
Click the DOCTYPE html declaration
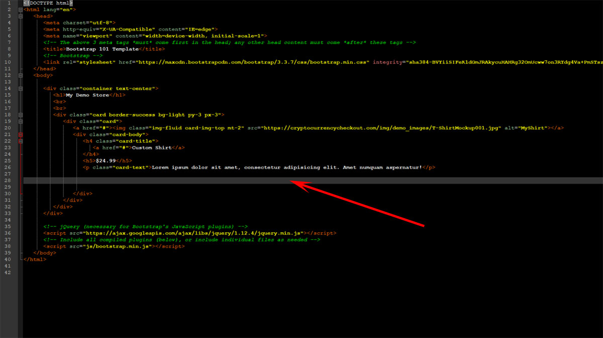click(x=48, y=3)
